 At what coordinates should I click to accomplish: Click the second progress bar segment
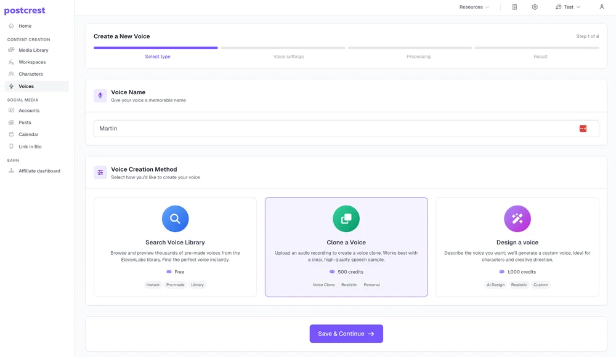(x=283, y=48)
